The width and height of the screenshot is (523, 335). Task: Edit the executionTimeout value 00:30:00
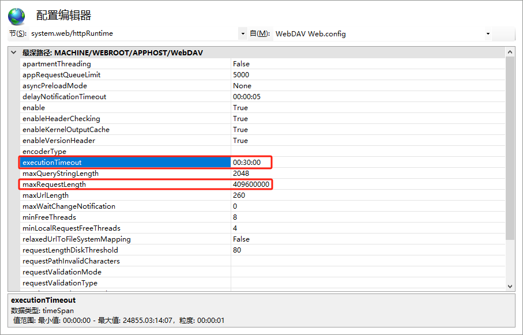247,163
